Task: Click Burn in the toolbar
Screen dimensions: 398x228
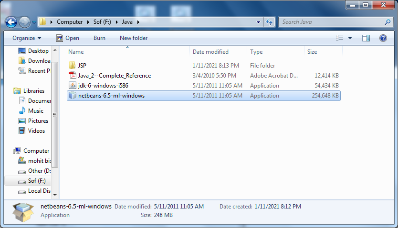Action: click(x=99, y=38)
